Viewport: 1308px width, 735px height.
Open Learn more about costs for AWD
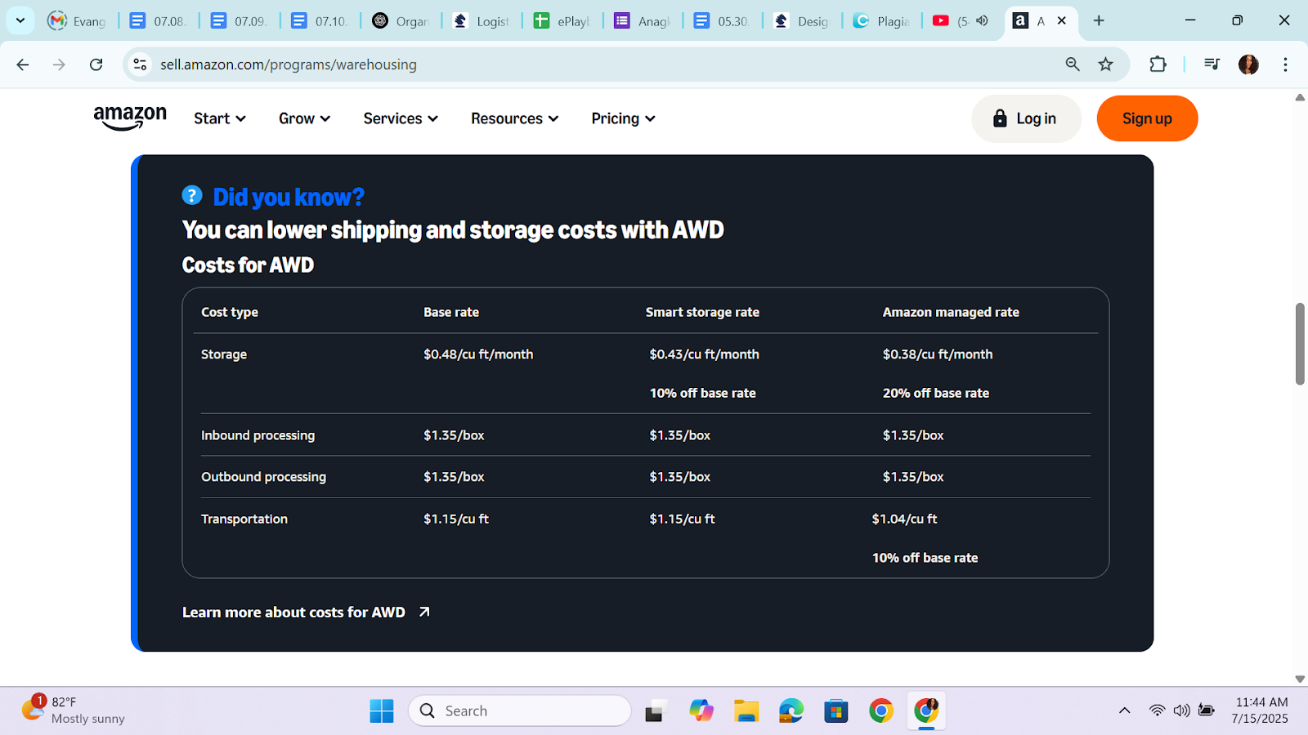(x=306, y=612)
